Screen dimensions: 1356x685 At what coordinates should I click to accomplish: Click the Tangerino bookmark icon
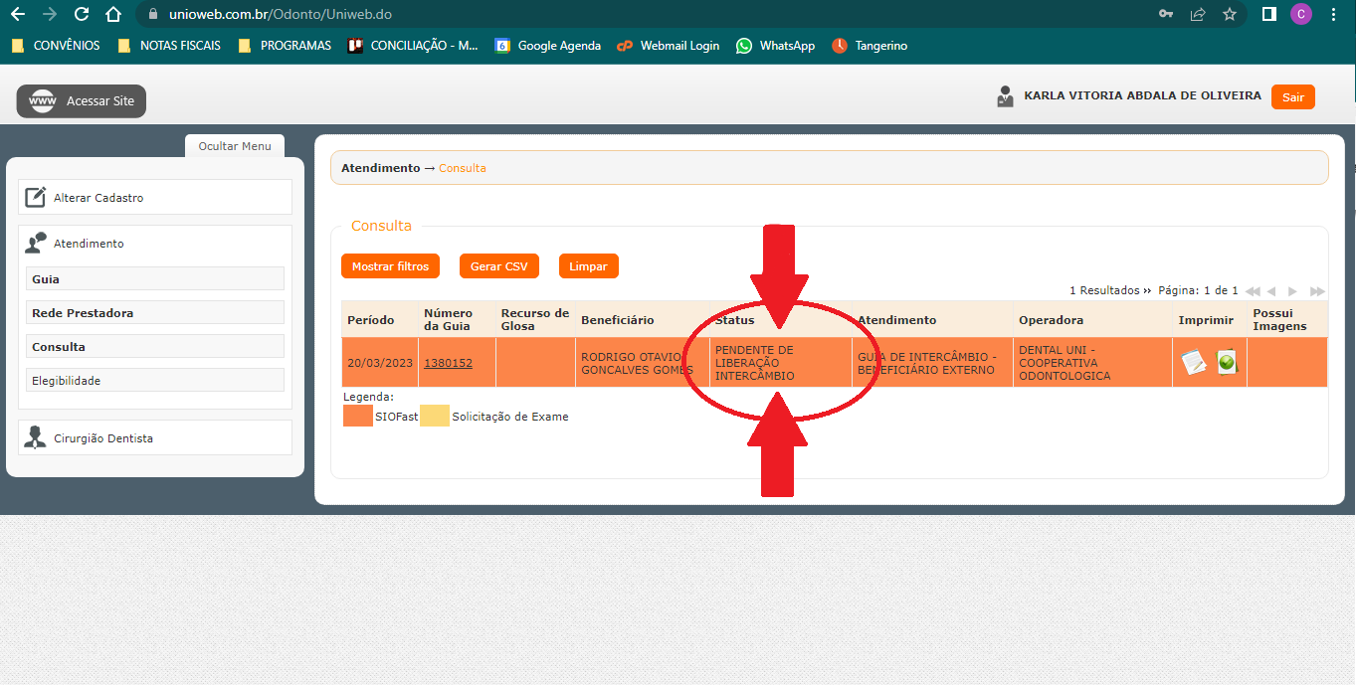click(840, 46)
